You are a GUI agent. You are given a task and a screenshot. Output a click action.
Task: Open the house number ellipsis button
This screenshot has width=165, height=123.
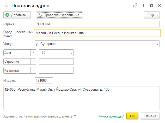click(71, 52)
